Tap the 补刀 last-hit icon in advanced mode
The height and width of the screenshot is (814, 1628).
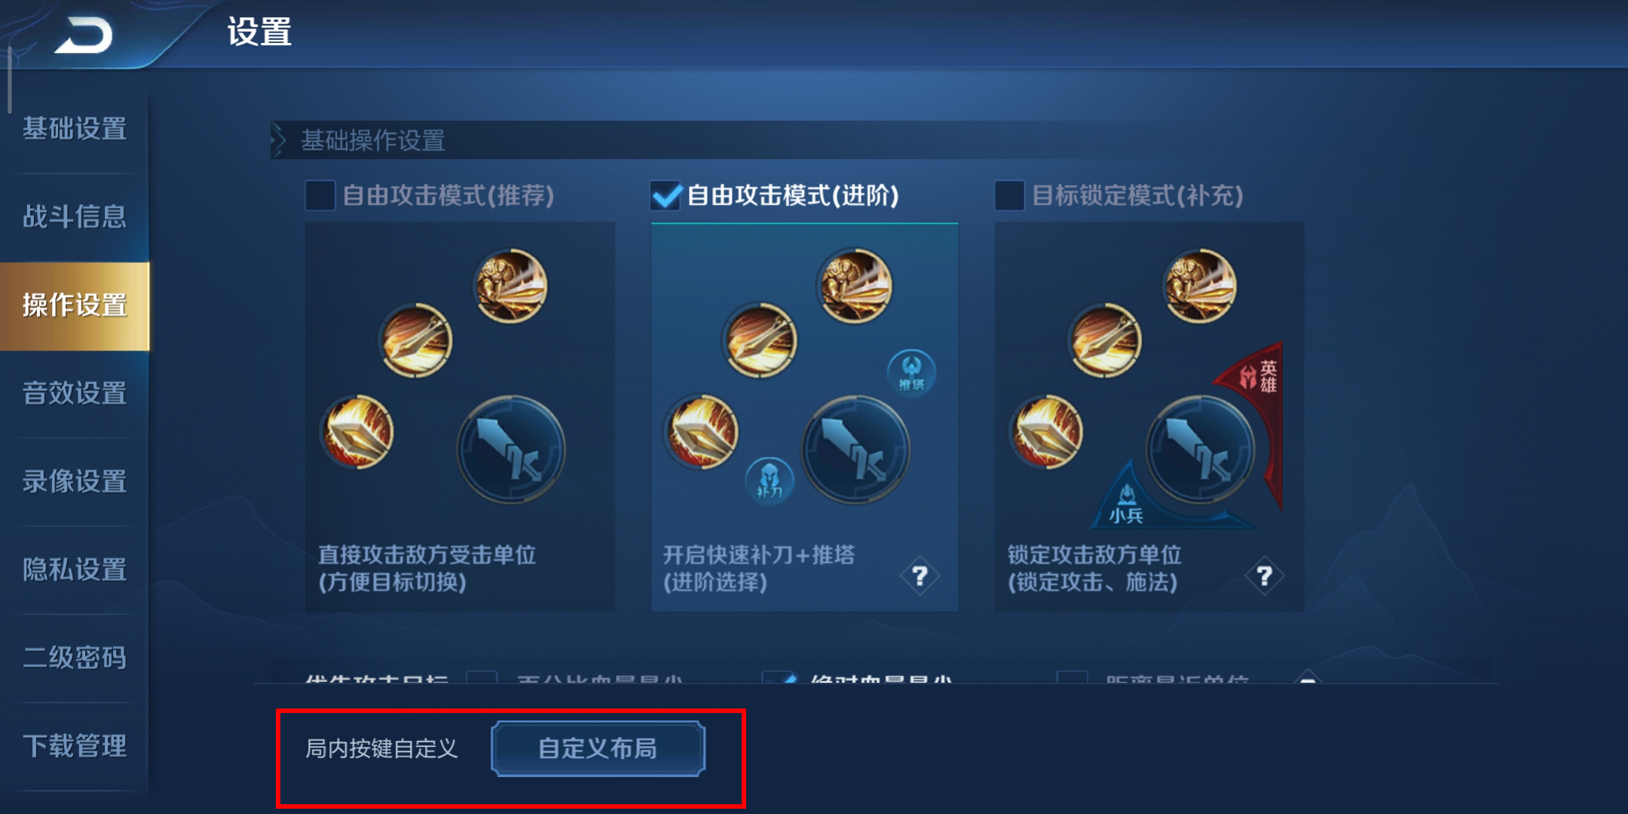(769, 480)
